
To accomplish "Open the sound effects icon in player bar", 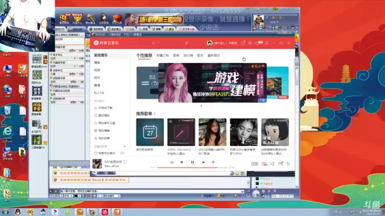I will 264,164.
